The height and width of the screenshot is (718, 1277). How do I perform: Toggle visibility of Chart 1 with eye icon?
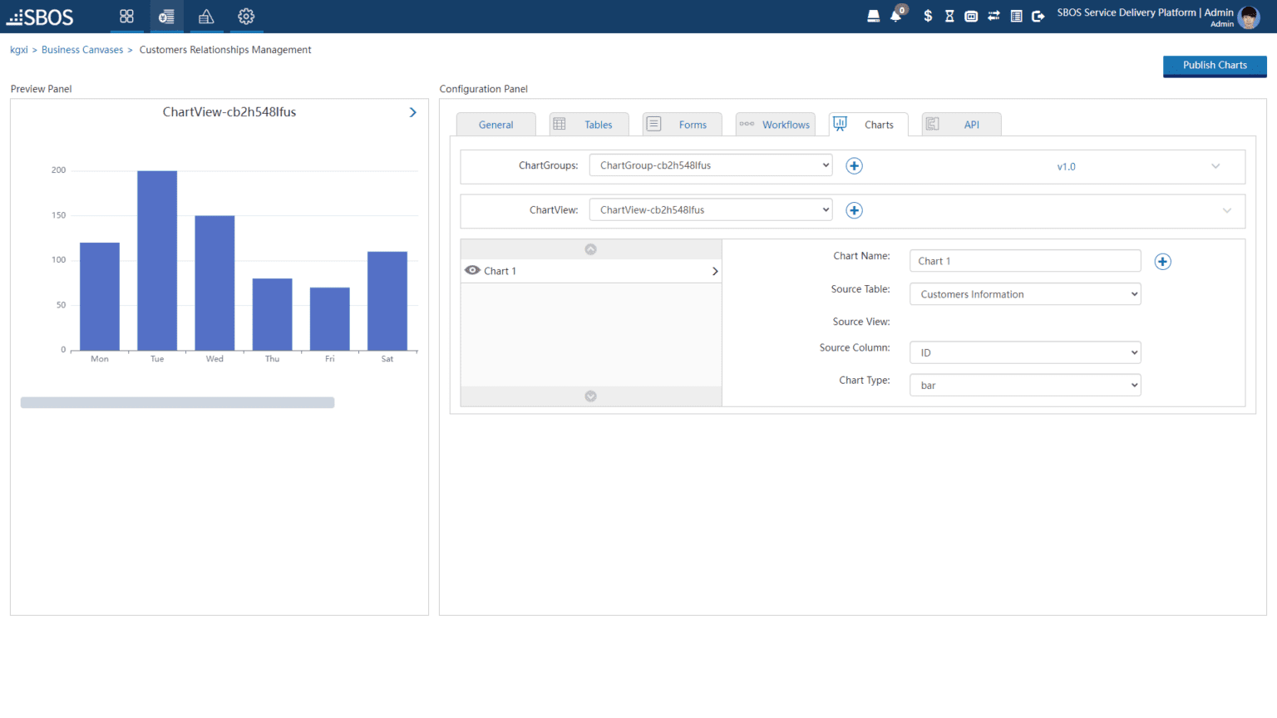point(471,270)
